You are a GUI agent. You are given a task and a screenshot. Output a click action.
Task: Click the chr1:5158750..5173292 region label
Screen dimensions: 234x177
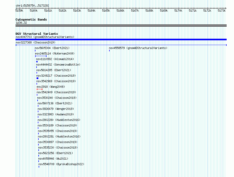(32, 6)
